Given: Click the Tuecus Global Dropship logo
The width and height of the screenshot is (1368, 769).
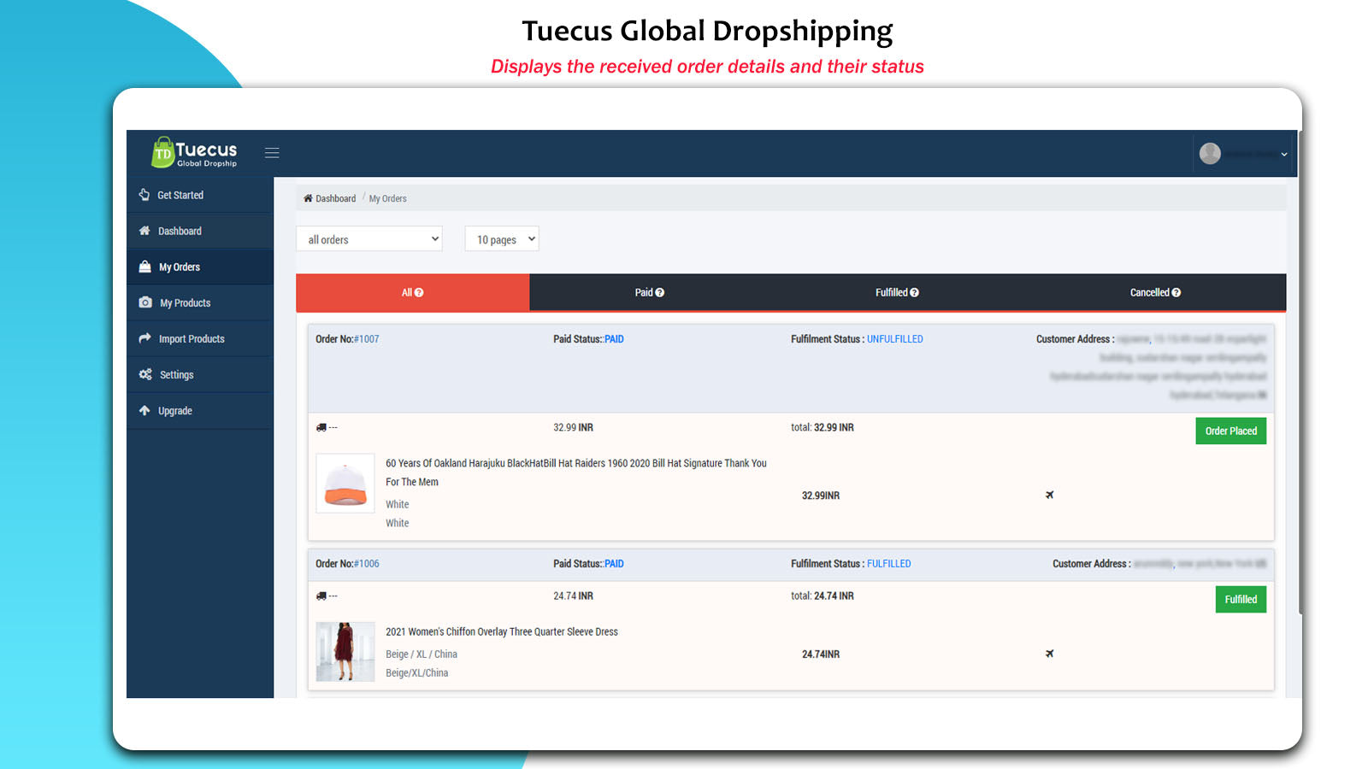Looking at the screenshot, I should point(194,152).
